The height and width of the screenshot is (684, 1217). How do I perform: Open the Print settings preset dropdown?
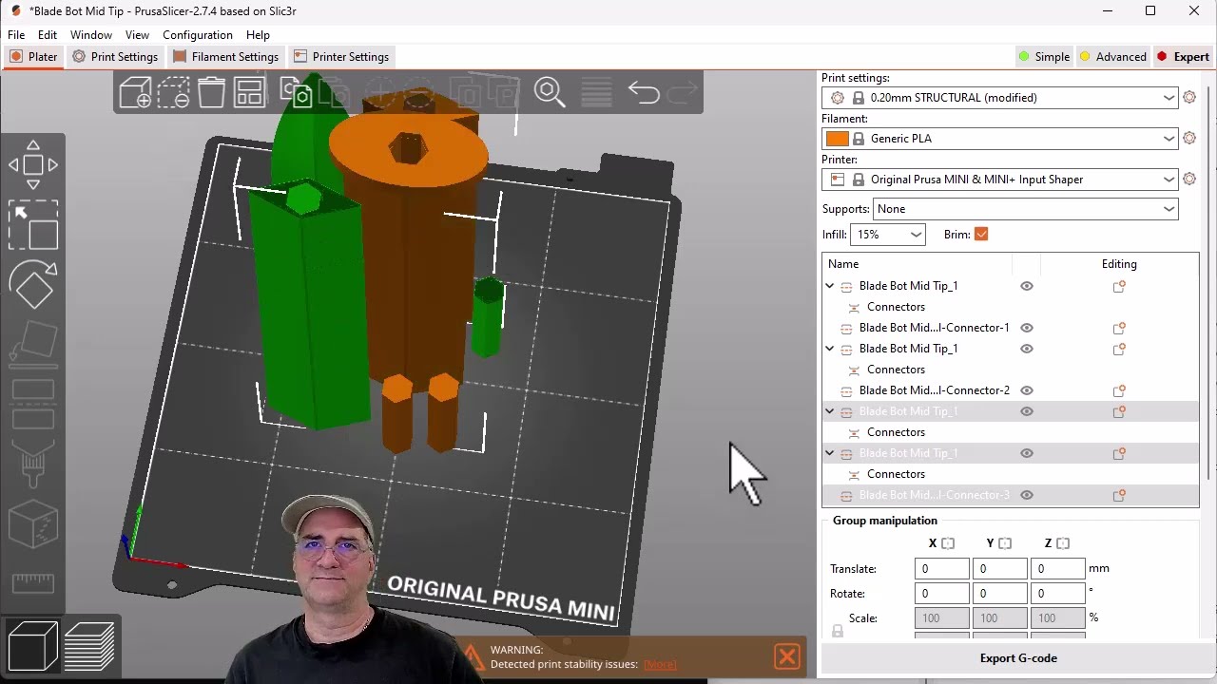[1000, 97]
